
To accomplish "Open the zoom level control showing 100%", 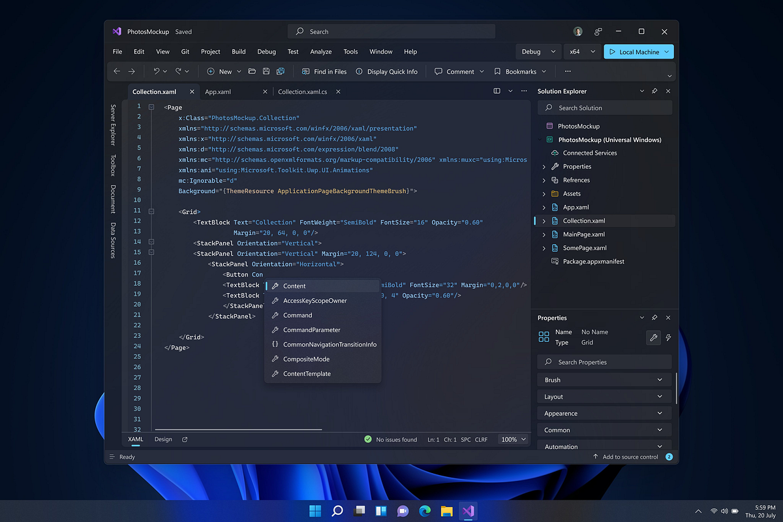I will pyautogui.click(x=513, y=439).
